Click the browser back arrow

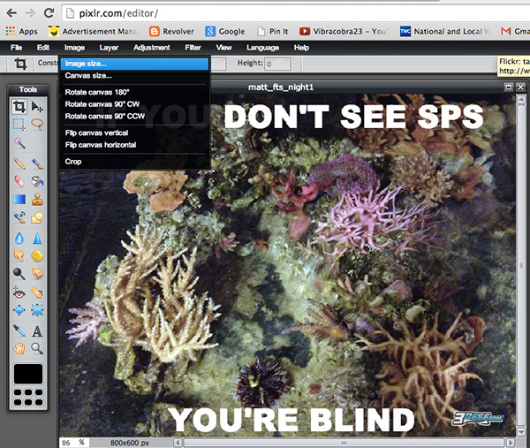pos(11,13)
